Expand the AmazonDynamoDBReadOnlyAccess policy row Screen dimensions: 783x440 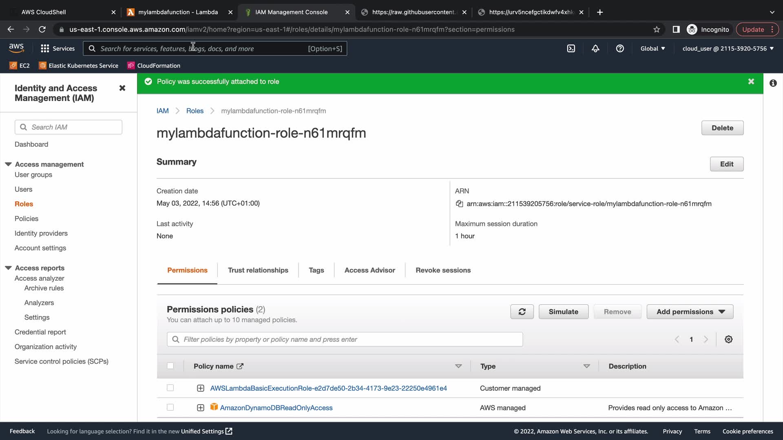tap(200, 408)
